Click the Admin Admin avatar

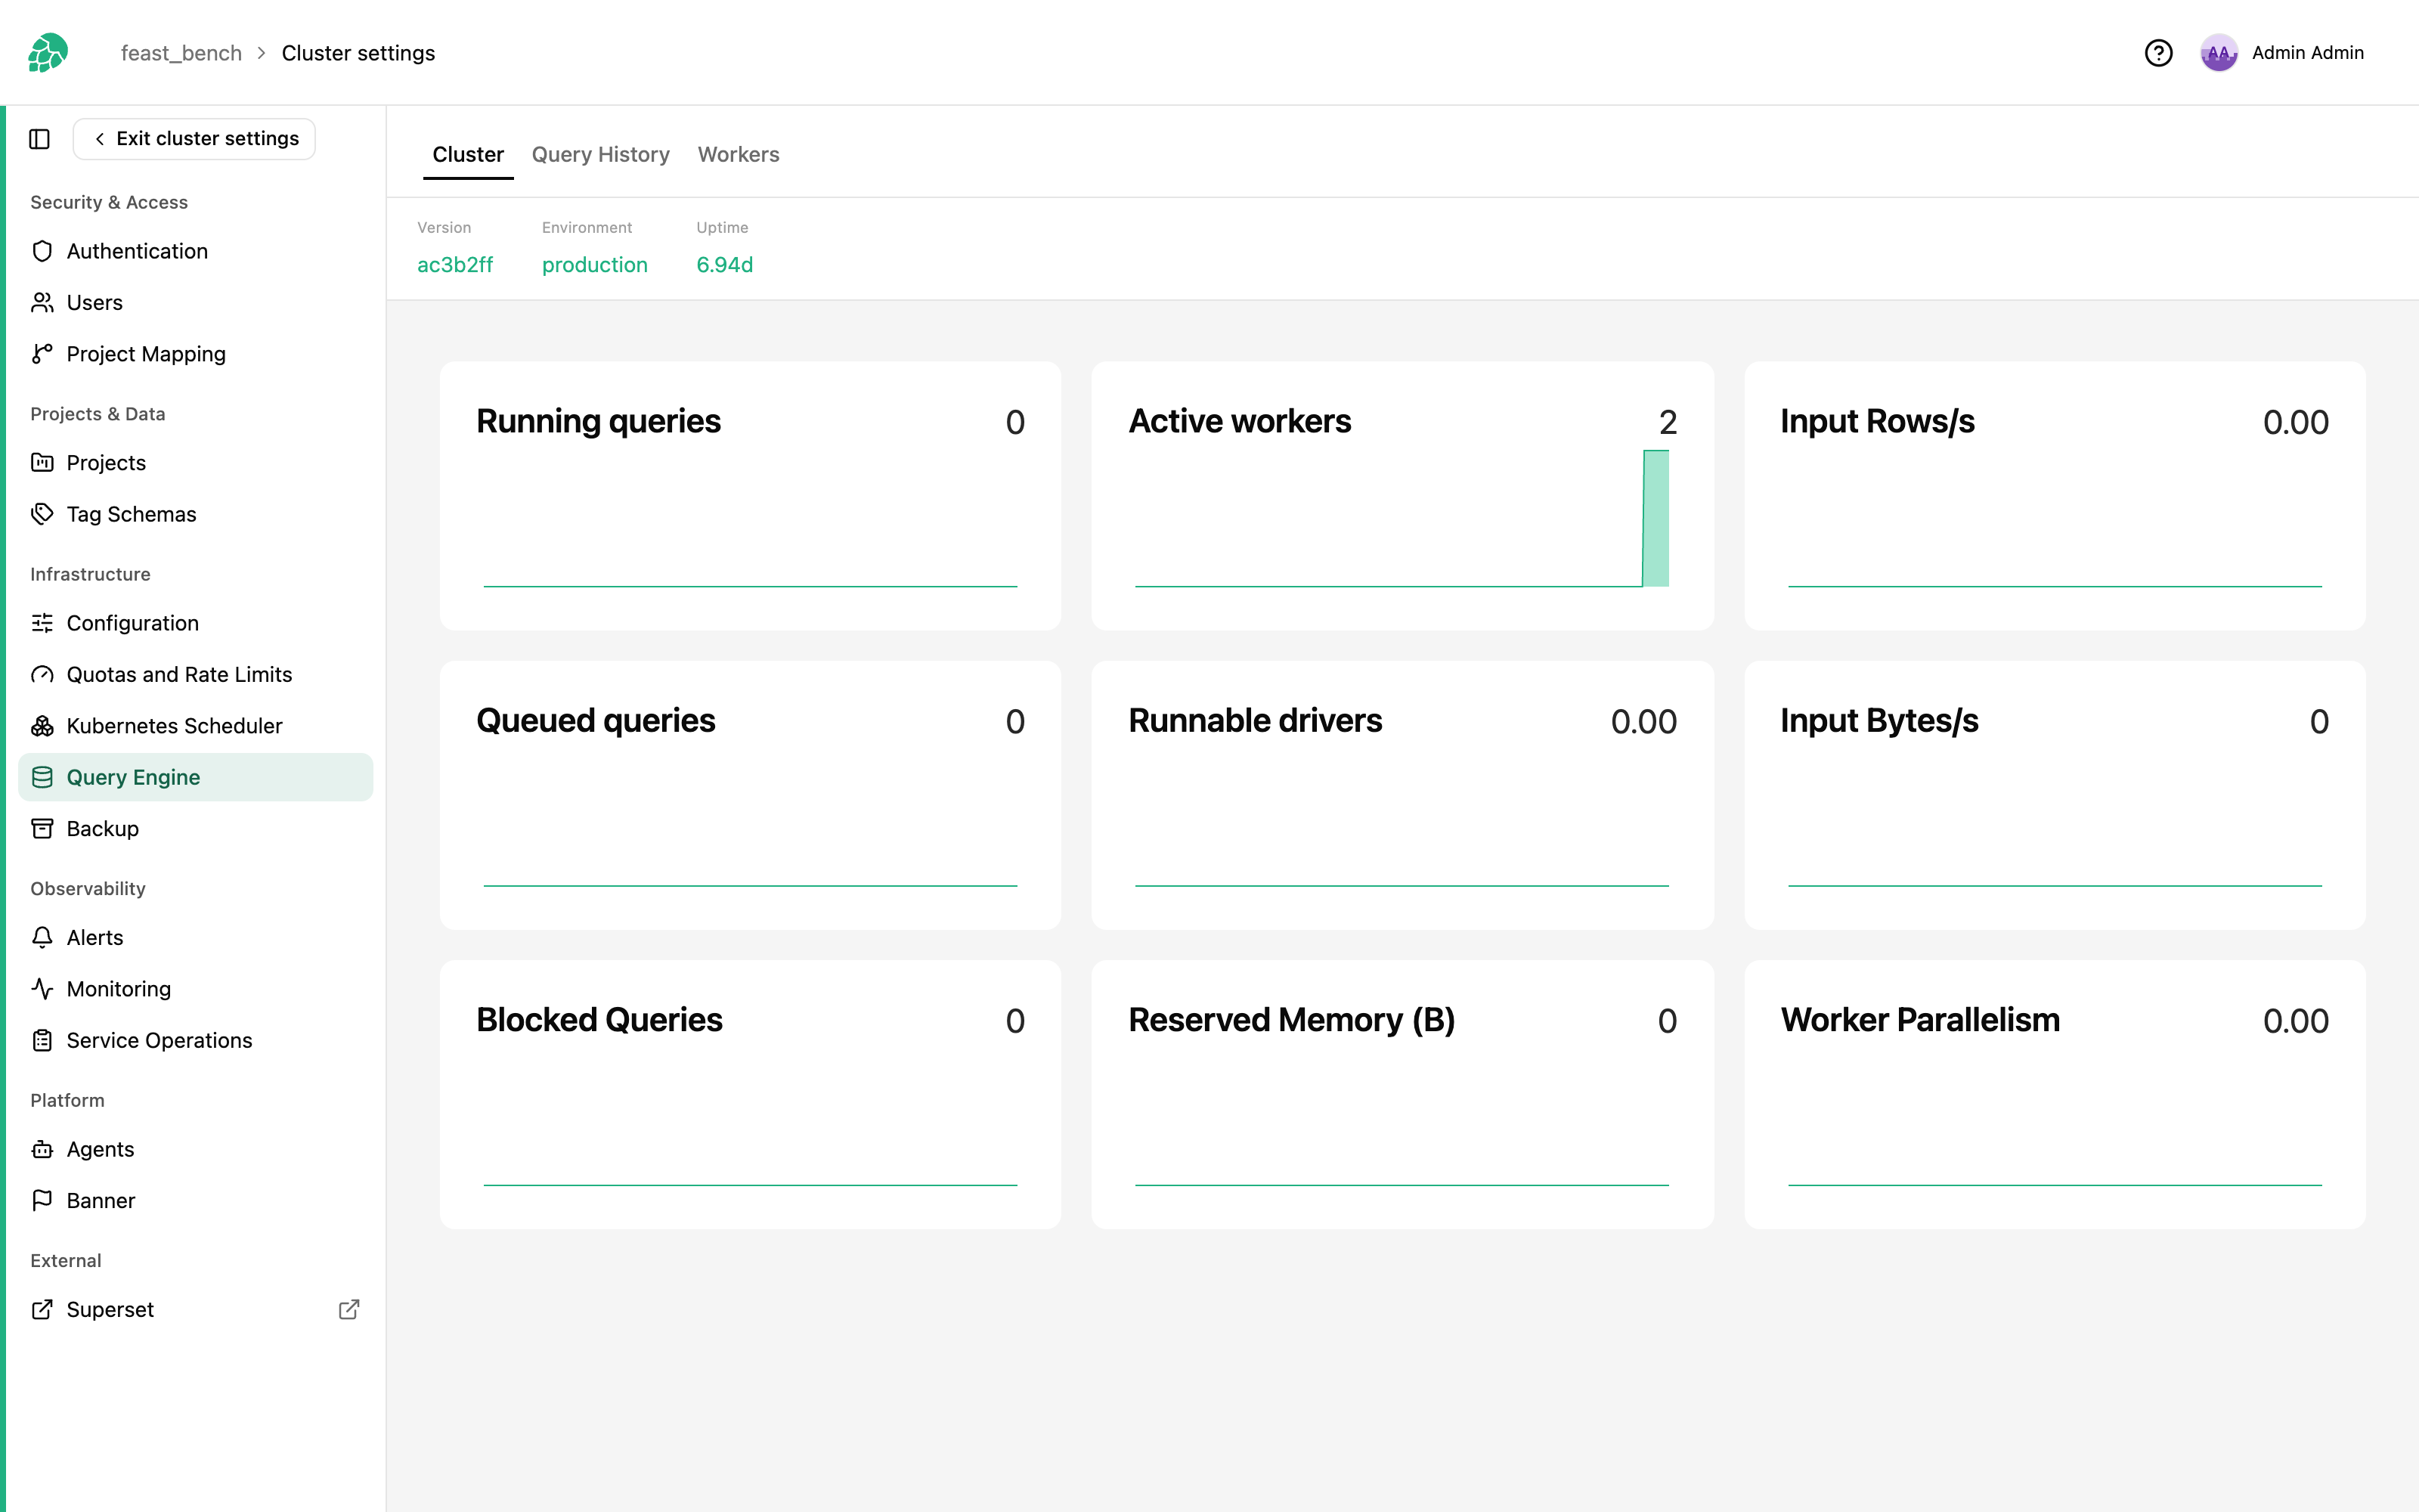[x=2218, y=53]
